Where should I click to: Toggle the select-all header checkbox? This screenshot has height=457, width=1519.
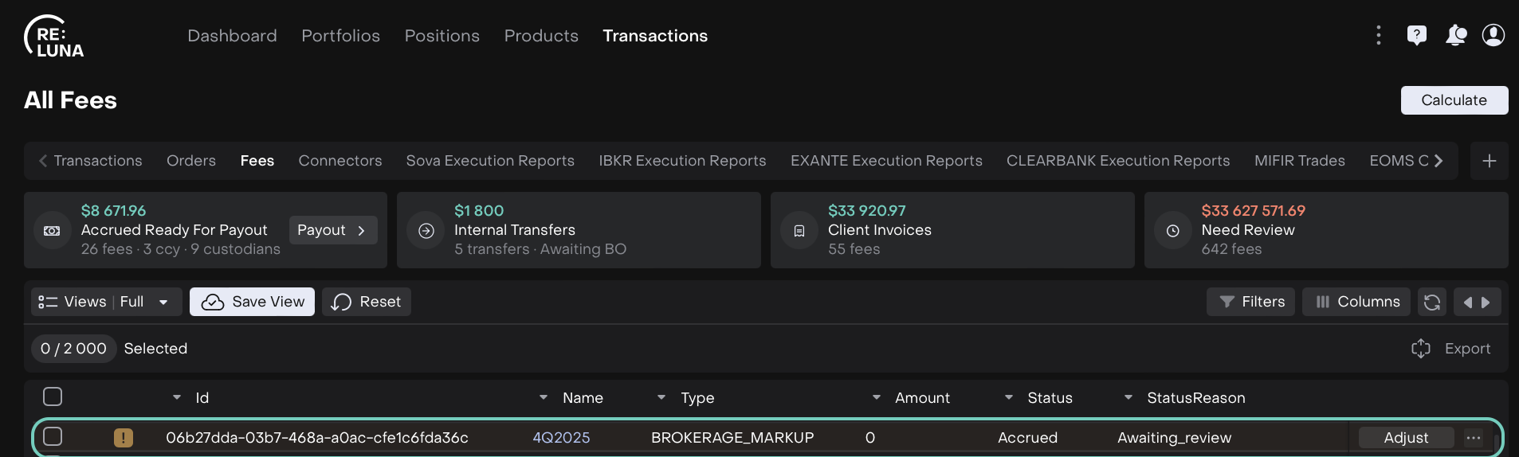click(53, 396)
